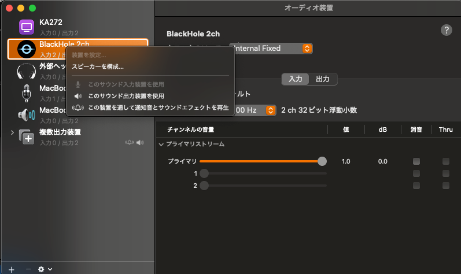Click the 2 ch 32ビット浮動小数 format text
Image resolution: width=461 pixels, height=274 pixels.
click(x=319, y=110)
